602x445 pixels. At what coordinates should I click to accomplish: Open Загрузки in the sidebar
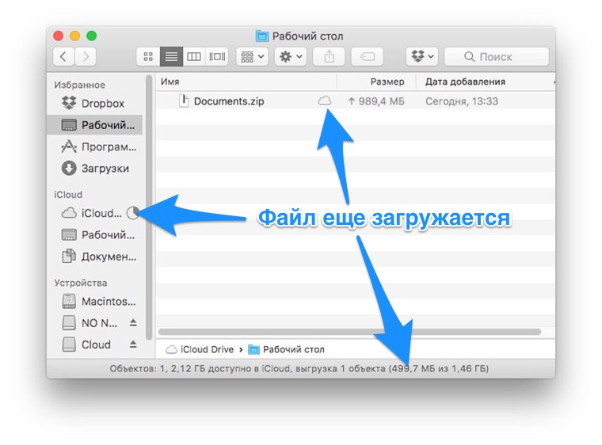pos(94,168)
